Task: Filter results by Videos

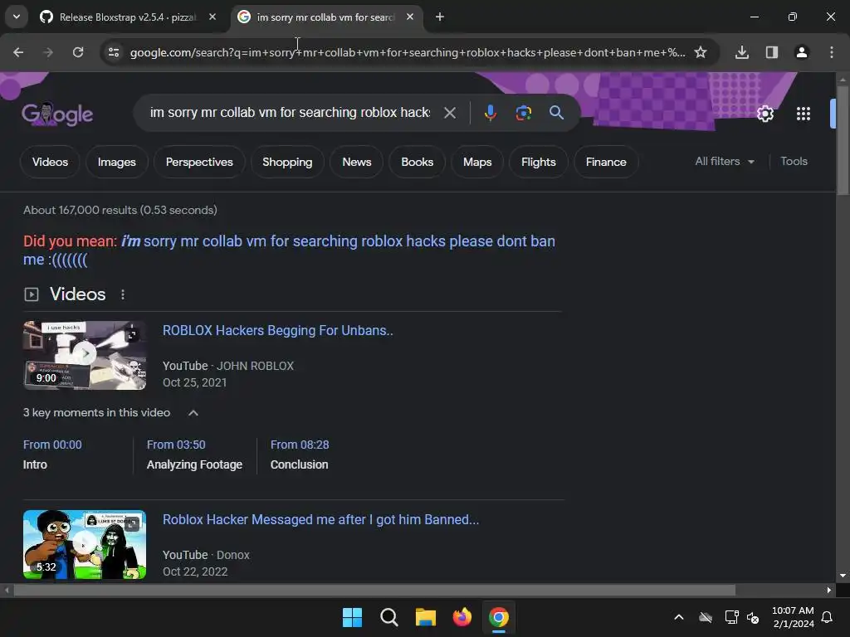Action: pyautogui.click(x=50, y=162)
